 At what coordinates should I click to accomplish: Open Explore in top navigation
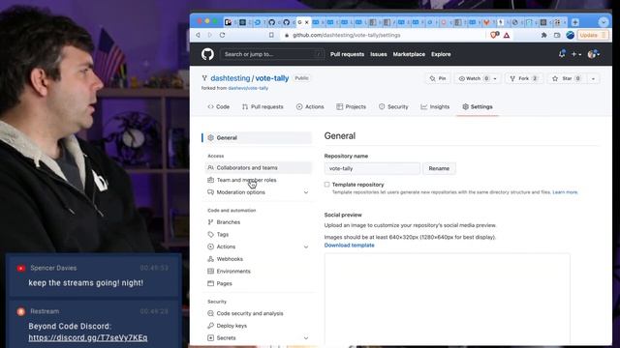pyautogui.click(x=441, y=54)
